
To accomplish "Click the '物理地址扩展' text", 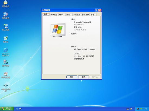I will pyautogui.click(x=79, y=59).
